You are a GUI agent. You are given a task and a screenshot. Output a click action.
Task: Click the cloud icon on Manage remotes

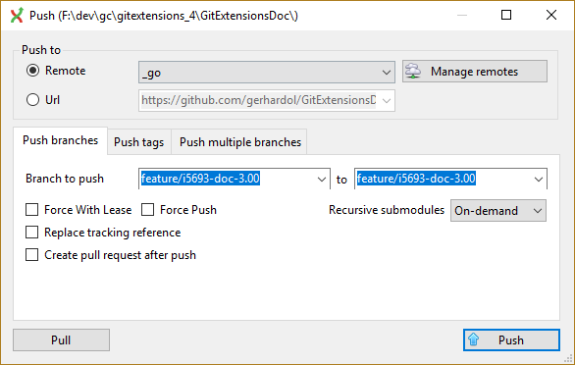(413, 72)
